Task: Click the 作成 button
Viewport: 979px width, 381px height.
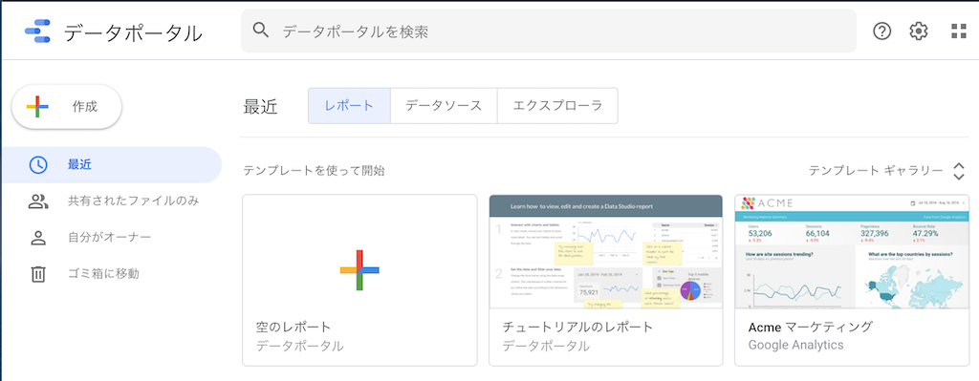Action: (67, 107)
